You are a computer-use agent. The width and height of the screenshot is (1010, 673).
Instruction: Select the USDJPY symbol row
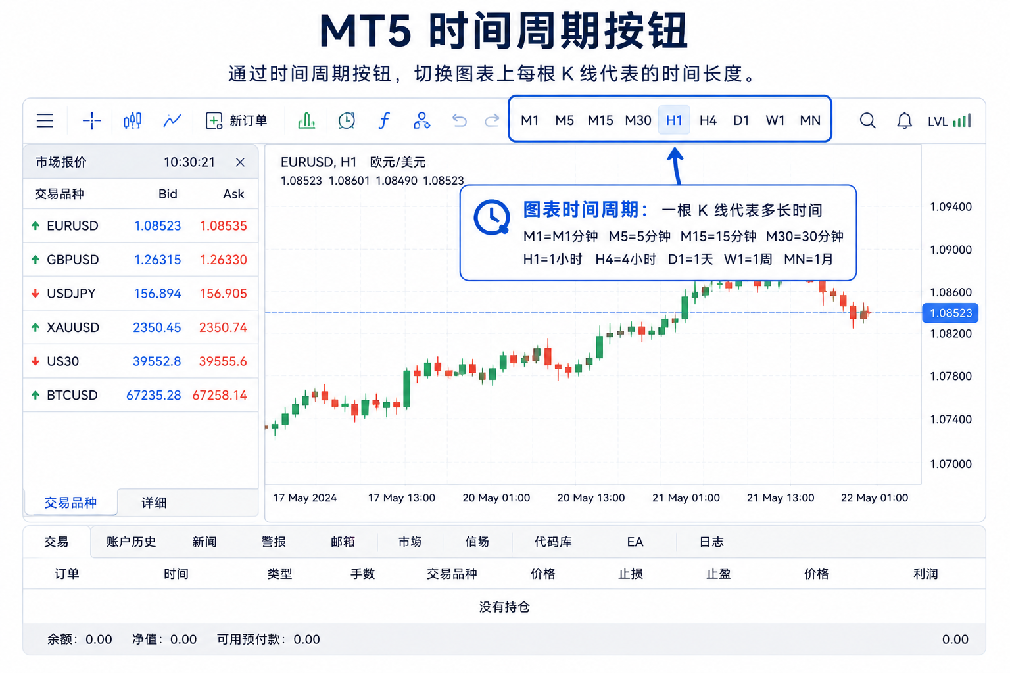click(x=141, y=294)
